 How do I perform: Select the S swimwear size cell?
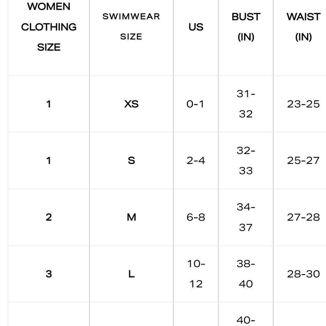click(131, 160)
